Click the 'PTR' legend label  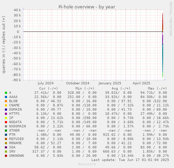click(x=12, y=135)
